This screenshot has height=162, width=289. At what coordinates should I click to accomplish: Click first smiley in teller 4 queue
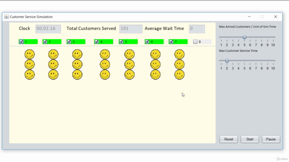pyautogui.click(x=105, y=54)
